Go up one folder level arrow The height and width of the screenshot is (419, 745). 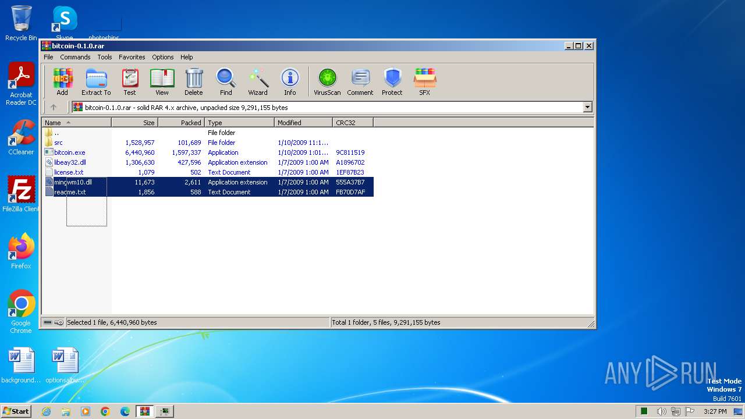(x=54, y=107)
